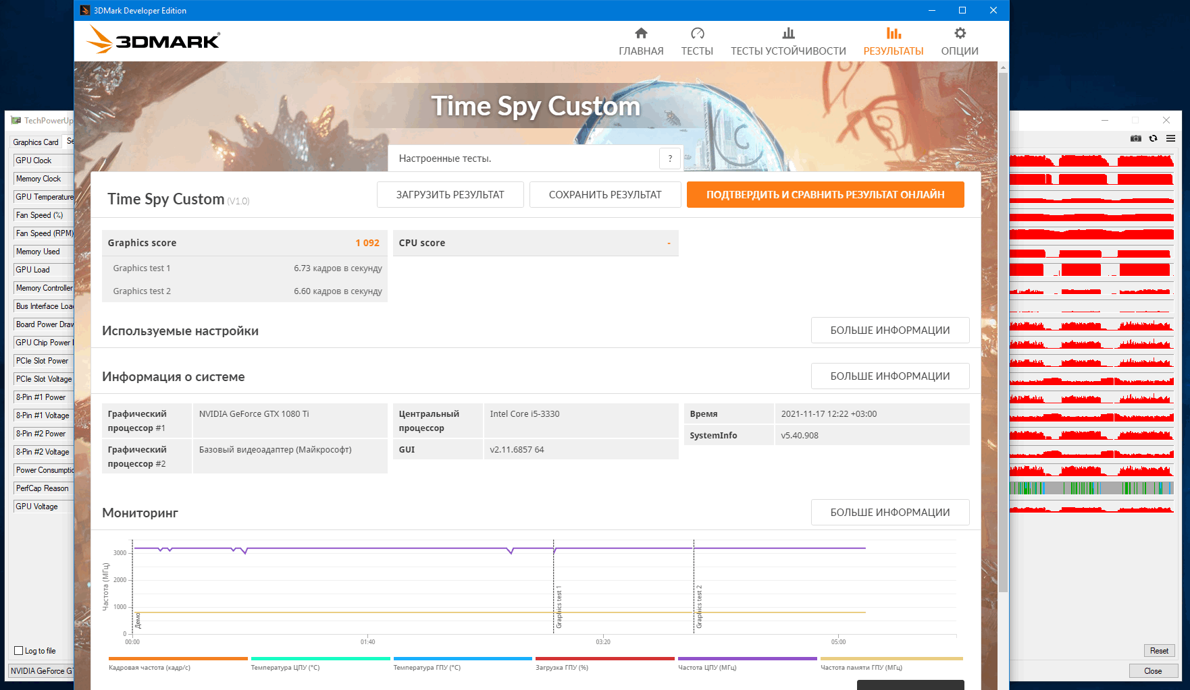Click the orange results bar icon
Image resolution: width=1190 pixels, height=690 pixels.
(894, 33)
